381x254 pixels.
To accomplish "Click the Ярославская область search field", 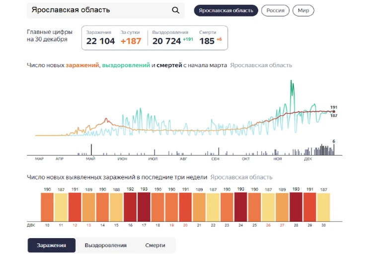I will [106, 10].
